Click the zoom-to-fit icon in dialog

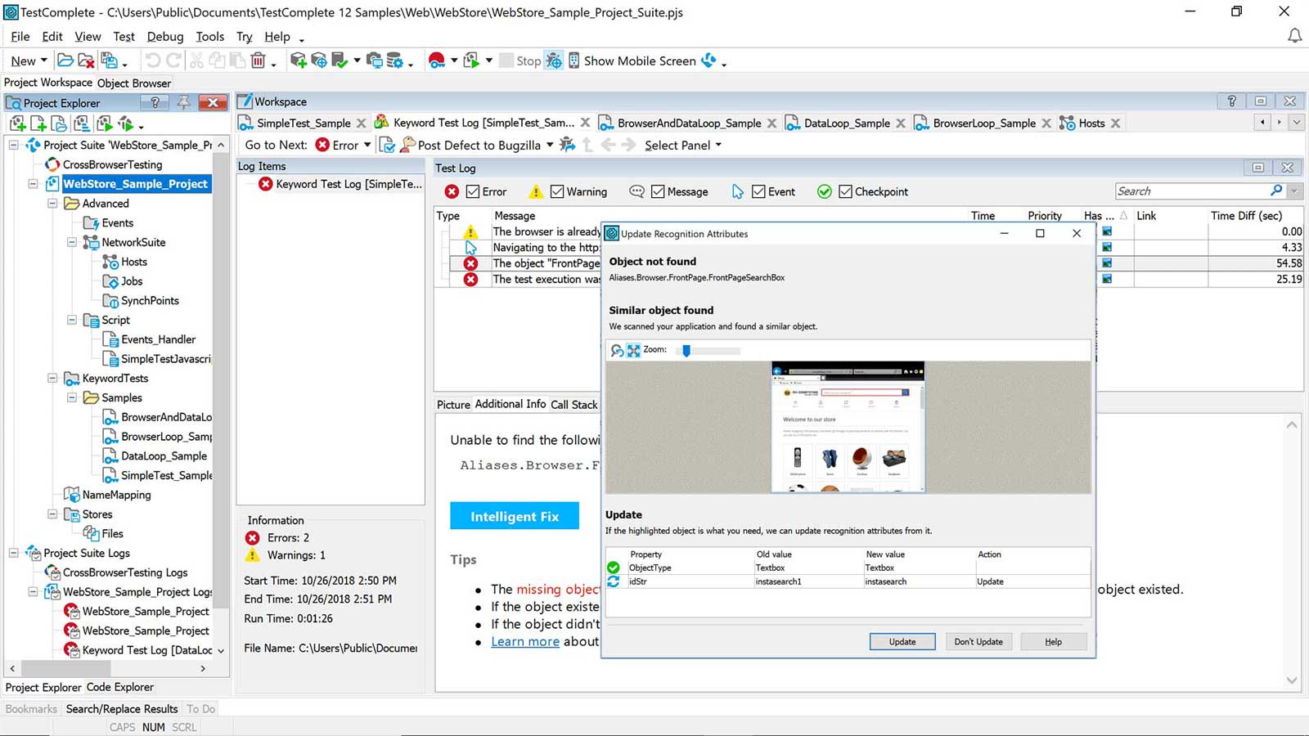click(x=633, y=350)
